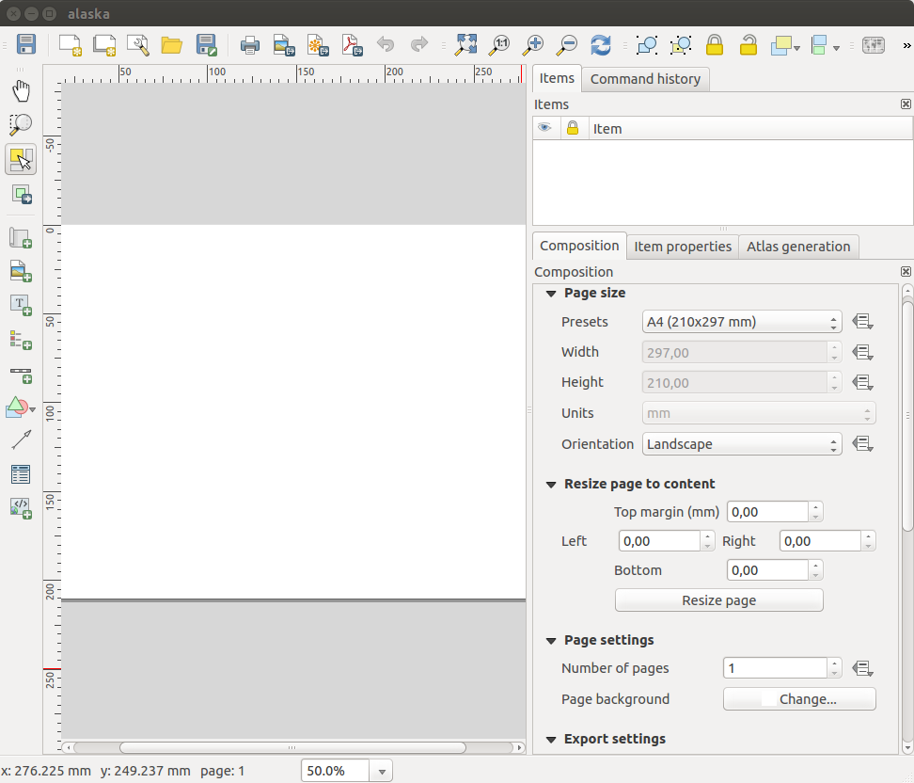Change the Page background color
The width and height of the screenshot is (914, 783).
coord(799,699)
